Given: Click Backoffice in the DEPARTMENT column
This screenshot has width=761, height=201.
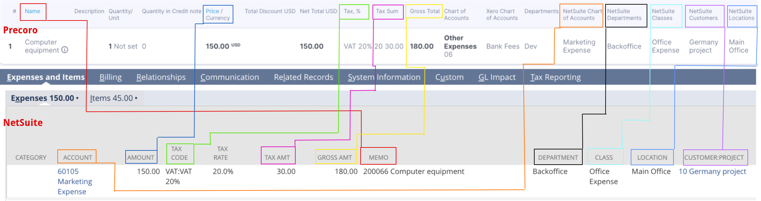Looking at the screenshot, I should click(550, 172).
